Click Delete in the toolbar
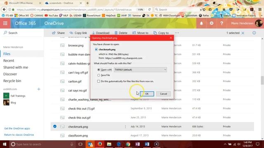The height and width of the screenshot is (148, 264). 121,33
